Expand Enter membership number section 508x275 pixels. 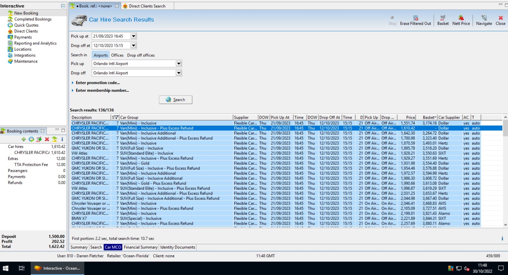click(x=100, y=90)
